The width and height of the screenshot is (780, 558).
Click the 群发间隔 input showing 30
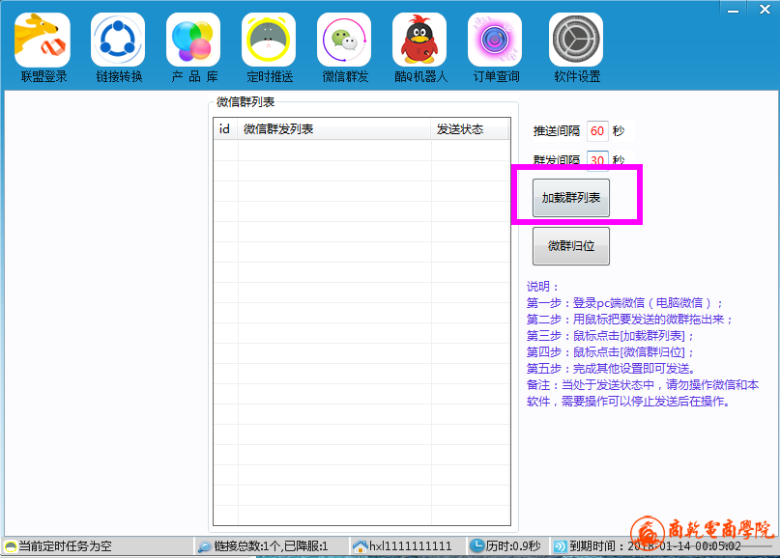(596, 160)
